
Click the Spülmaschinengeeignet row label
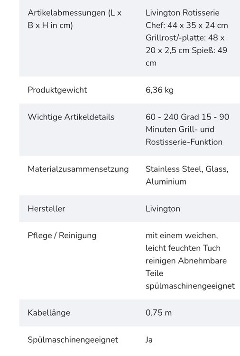[73, 340]
